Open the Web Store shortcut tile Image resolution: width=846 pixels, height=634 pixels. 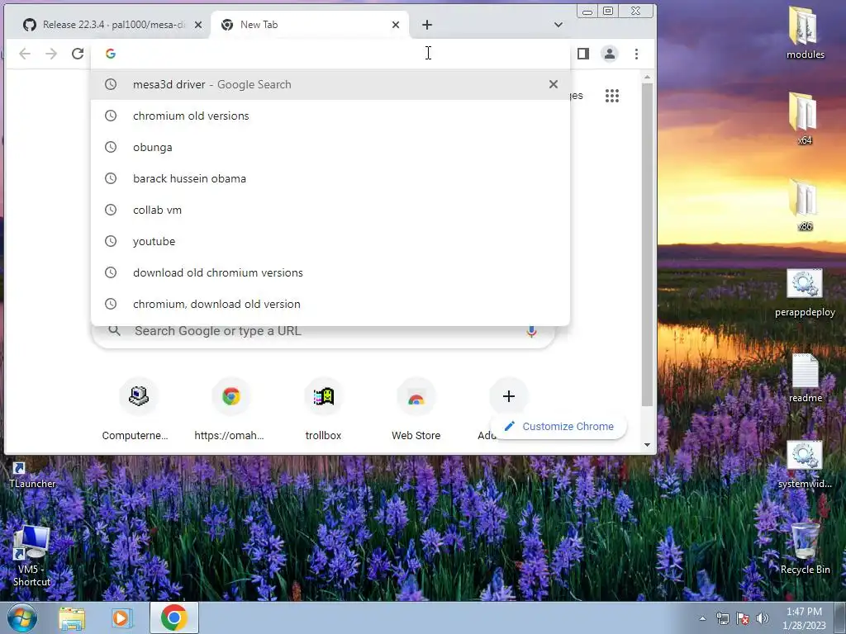(416, 409)
